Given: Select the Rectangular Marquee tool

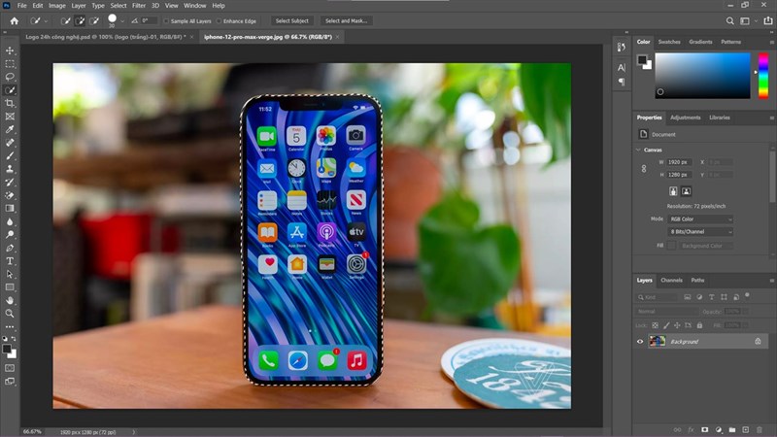Looking at the screenshot, I should coord(10,64).
